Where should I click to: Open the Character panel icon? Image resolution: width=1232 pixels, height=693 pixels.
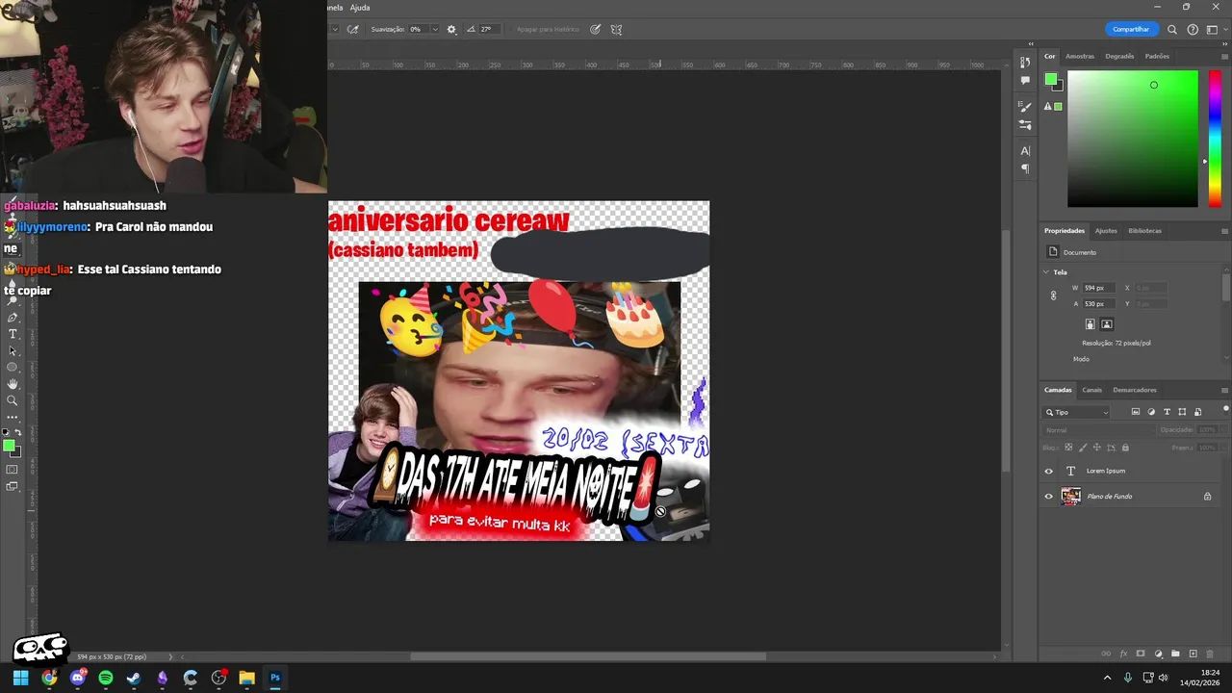click(x=1025, y=150)
